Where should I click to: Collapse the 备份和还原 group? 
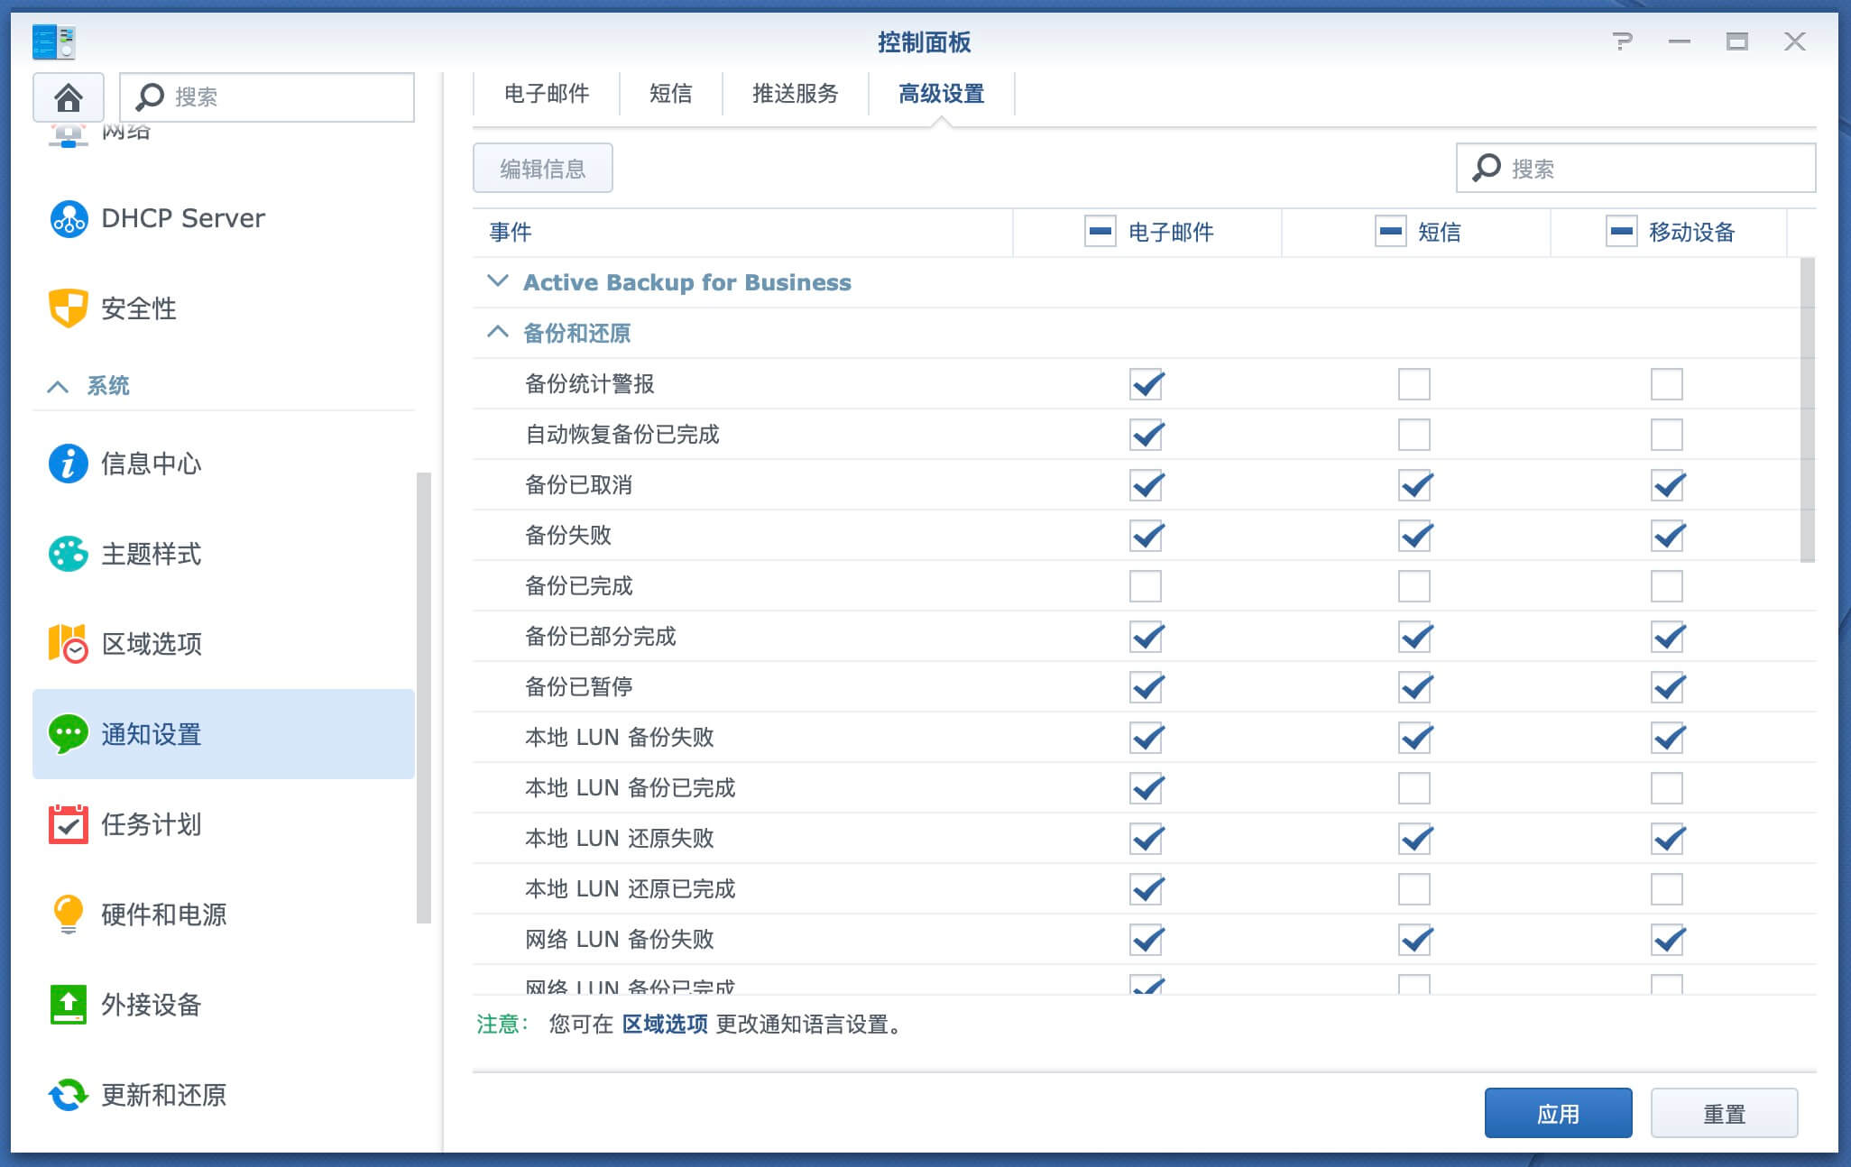click(498, 333)
